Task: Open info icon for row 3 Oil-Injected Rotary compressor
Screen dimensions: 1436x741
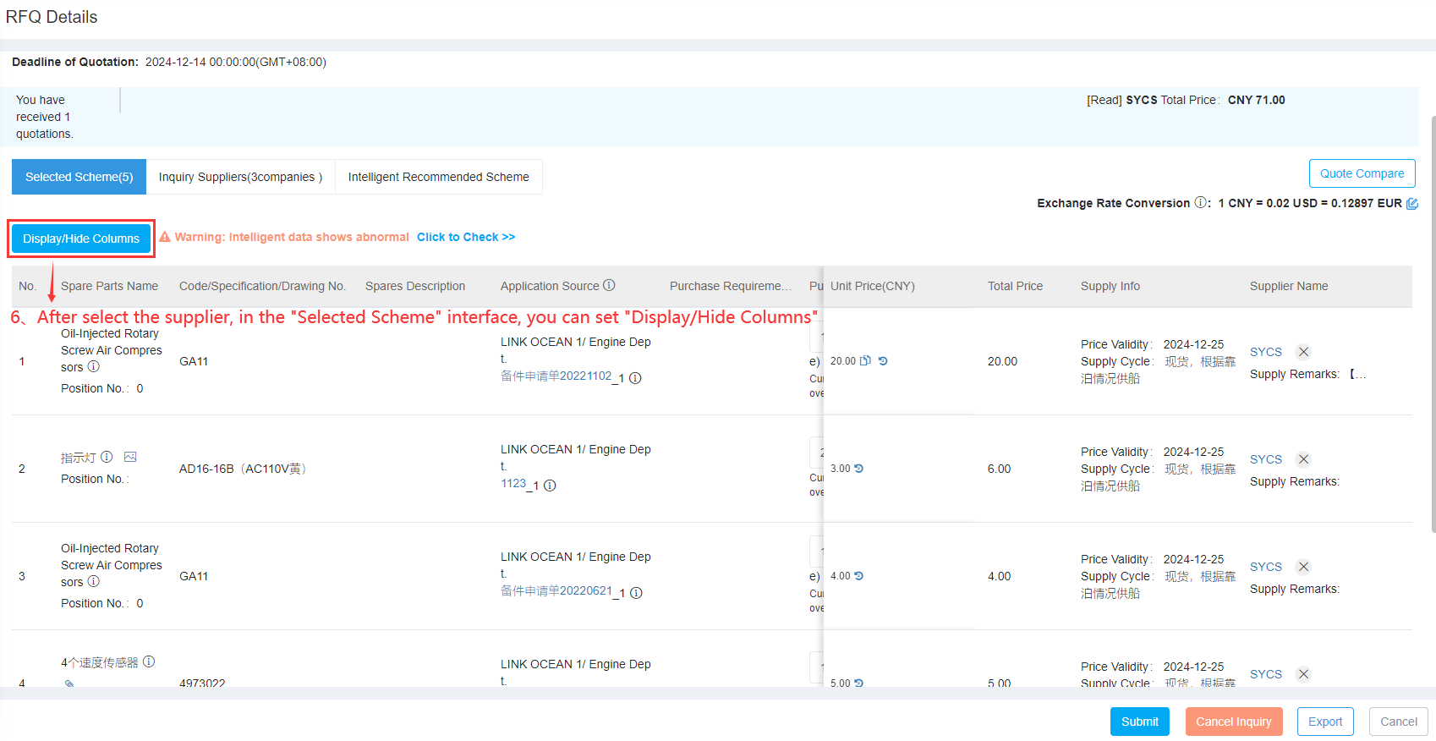Action: coord(94,581)
